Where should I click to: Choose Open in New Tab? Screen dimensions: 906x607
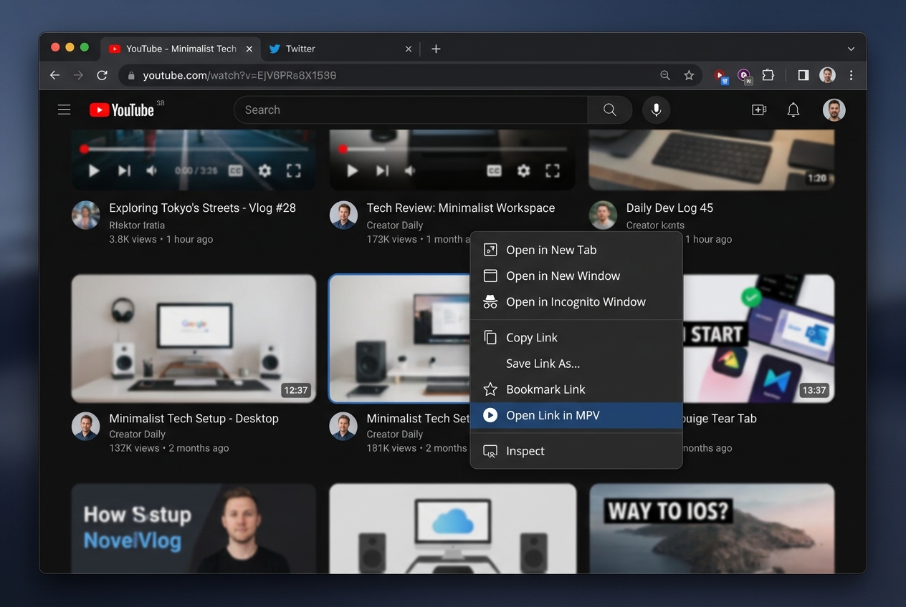click(576, 250)
